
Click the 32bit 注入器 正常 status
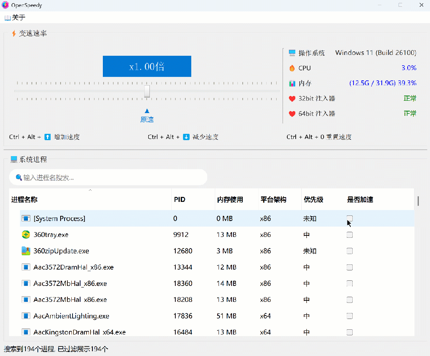tap(410, 98)
